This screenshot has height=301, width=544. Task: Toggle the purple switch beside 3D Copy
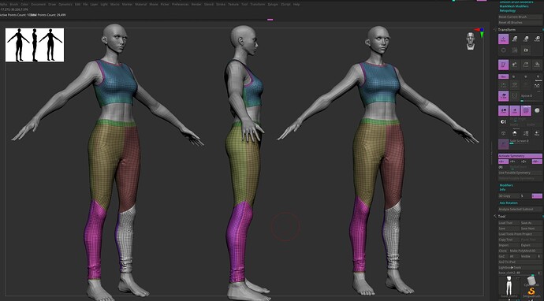coord(537,196)
